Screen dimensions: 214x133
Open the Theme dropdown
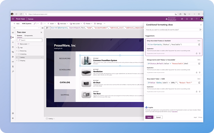(88, 24)
